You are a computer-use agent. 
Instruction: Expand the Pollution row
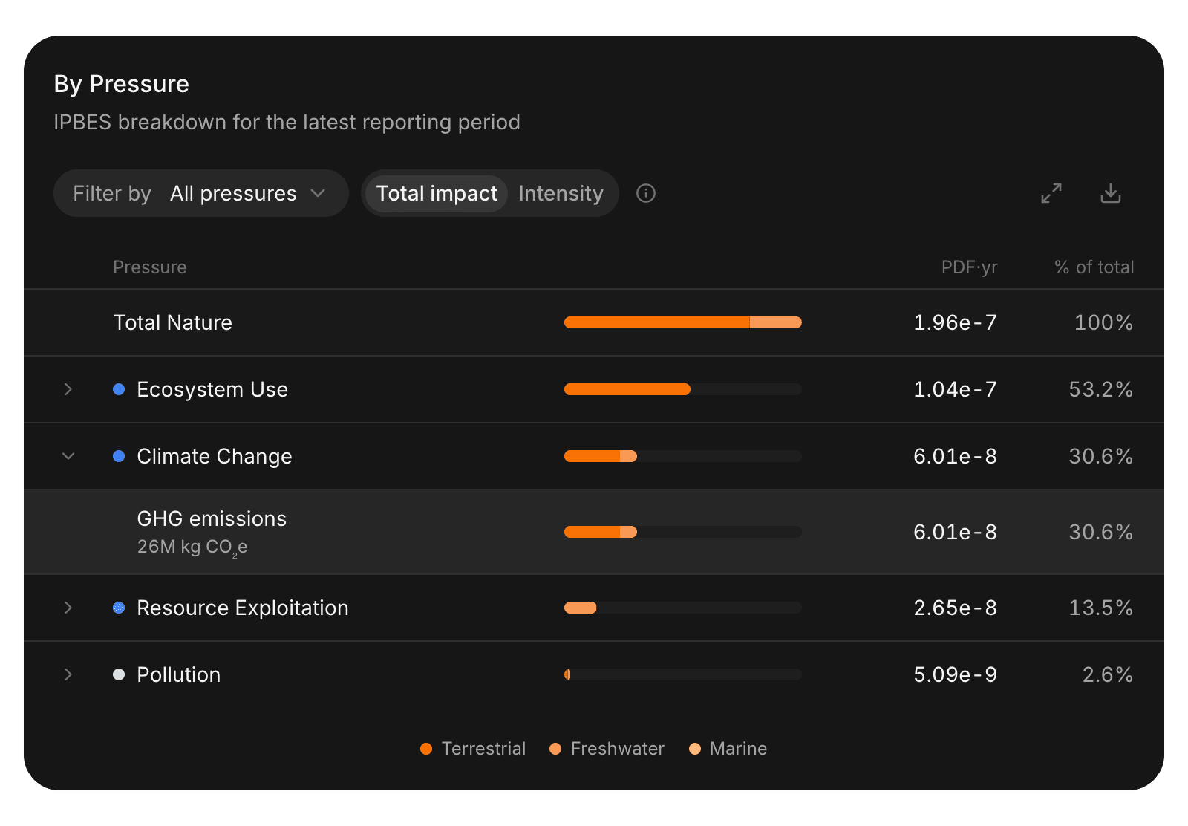pos(68,674)
